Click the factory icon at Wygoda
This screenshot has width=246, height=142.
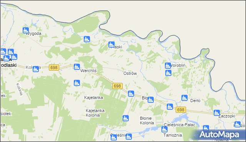pos(26,30)
